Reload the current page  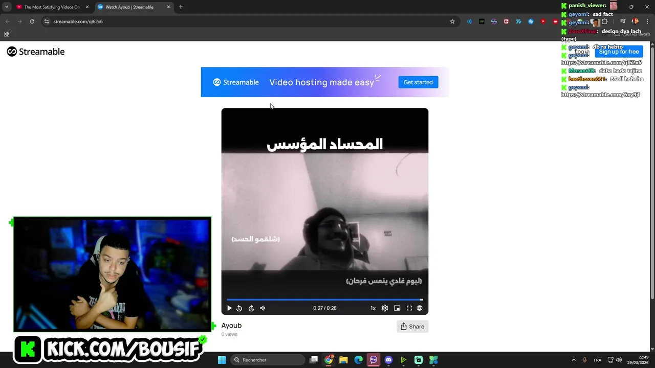(32, 21)
